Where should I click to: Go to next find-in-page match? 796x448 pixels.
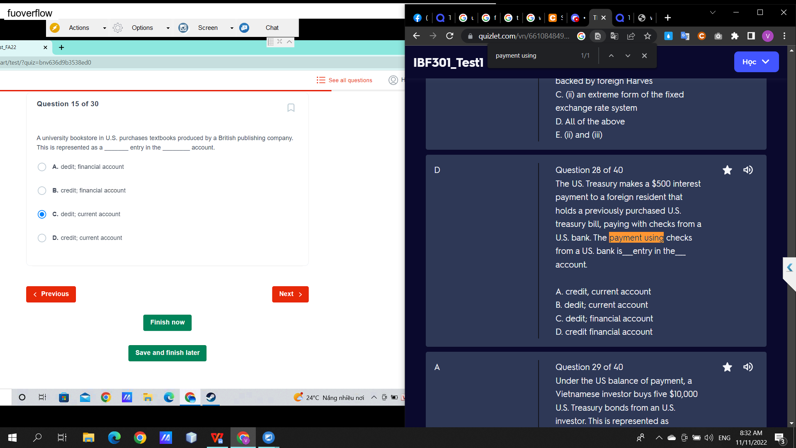coord(628,56)
